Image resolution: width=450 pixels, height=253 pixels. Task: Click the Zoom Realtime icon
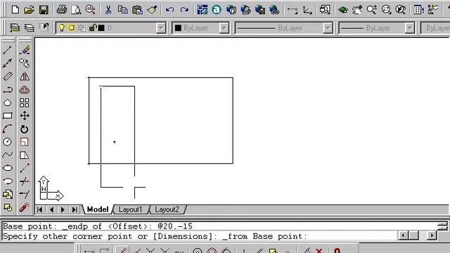pos(372,10)
